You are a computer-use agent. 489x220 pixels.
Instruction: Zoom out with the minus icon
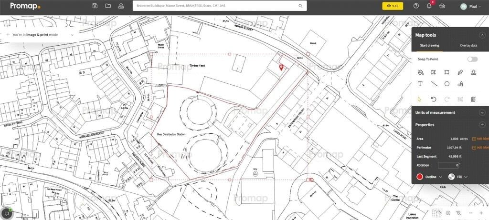pos(471,213)
